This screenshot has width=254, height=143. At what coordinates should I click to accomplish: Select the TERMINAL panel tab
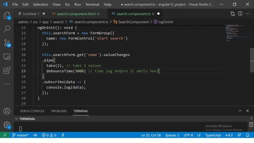click(x=81, y=111)
